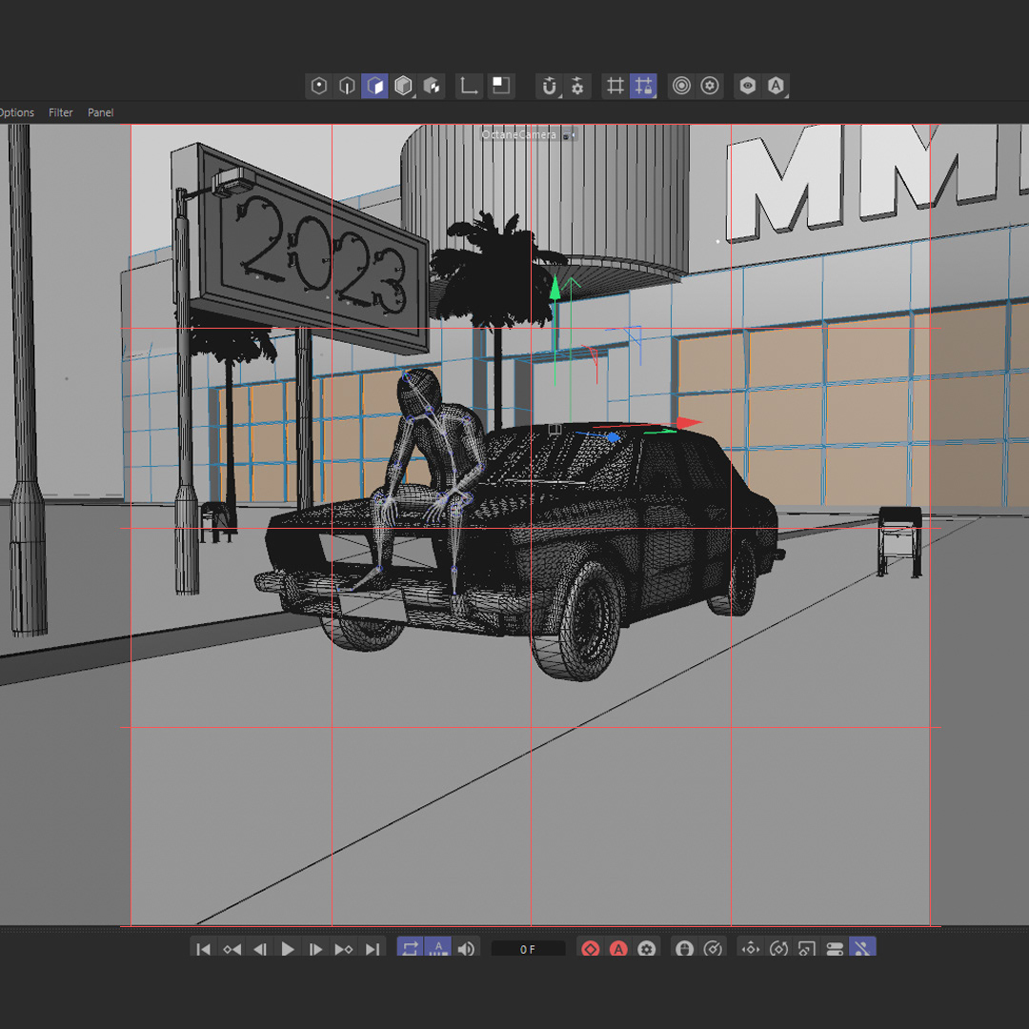
Task: Toggle rotation keyframe recording icon
Action: tap(779, 949)
